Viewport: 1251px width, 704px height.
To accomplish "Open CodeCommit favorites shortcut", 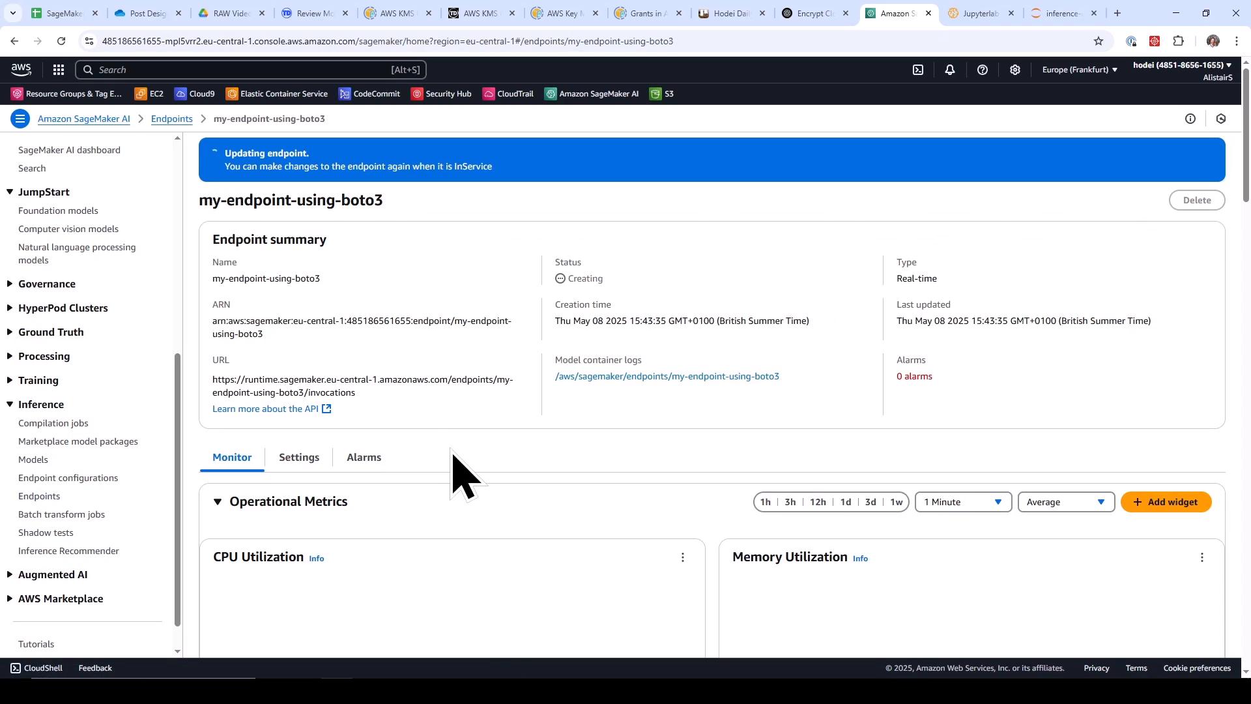I will pos(369,94).
